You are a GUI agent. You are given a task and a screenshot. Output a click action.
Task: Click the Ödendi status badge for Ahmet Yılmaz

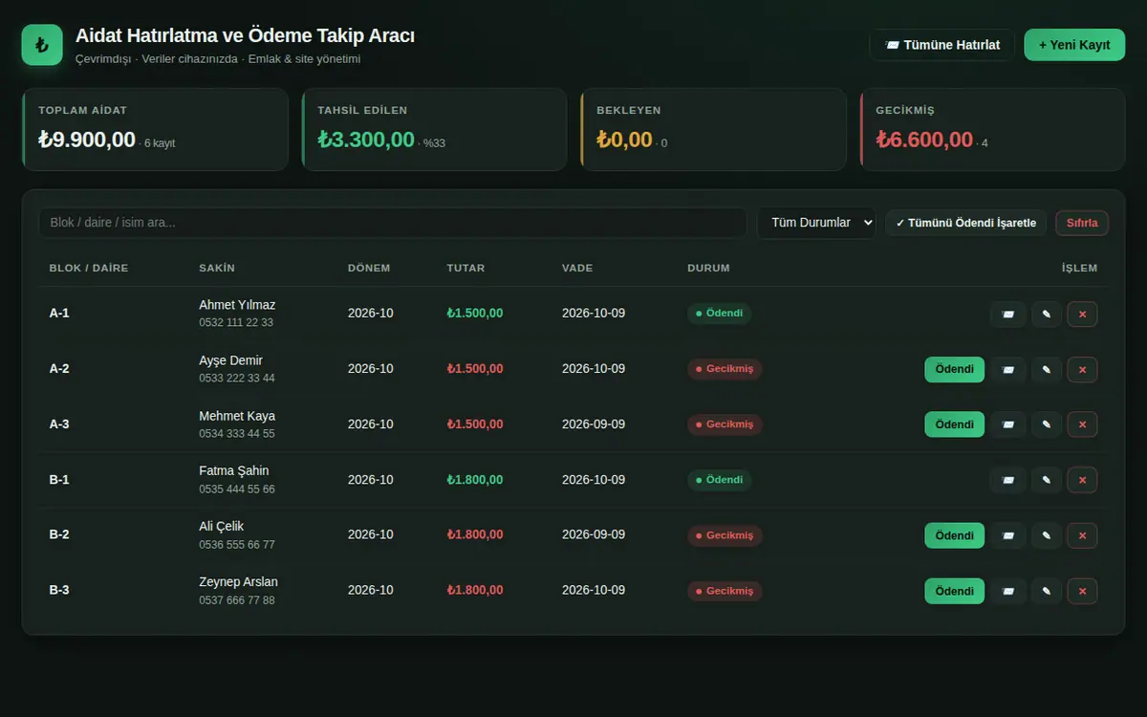pyautogui.click(x=719, y=314)
